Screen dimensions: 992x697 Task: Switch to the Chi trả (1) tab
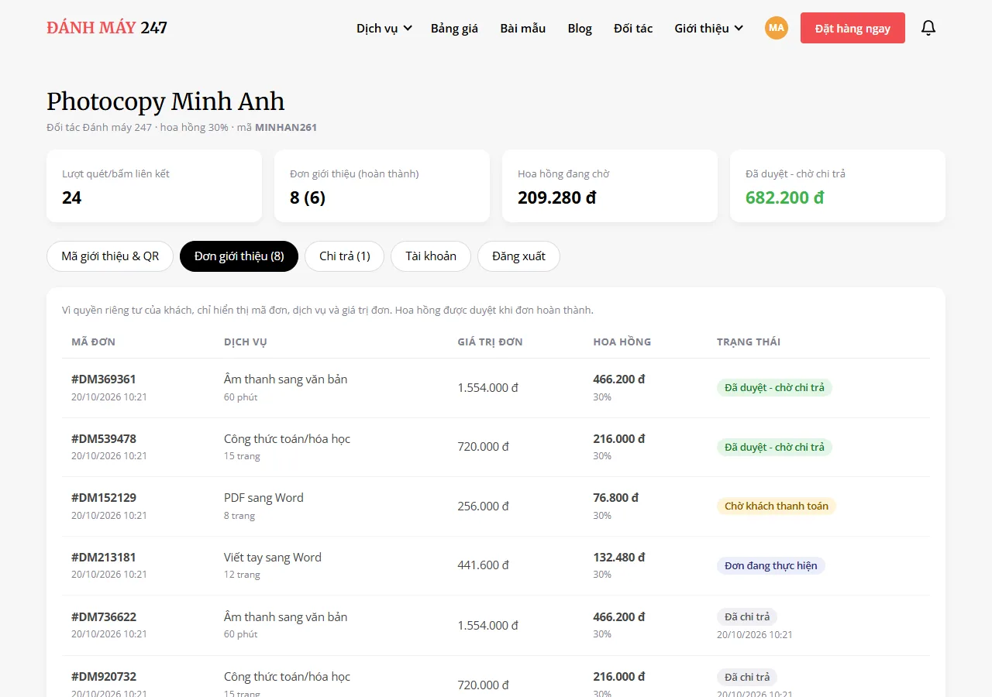(345, 256)
